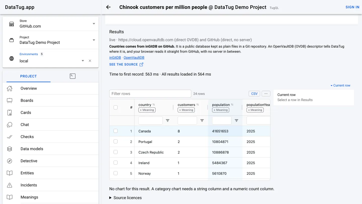This screenshot has height=204, width=362.
Task: Go back using the arrow icon
Action: [x=108, y=7]
